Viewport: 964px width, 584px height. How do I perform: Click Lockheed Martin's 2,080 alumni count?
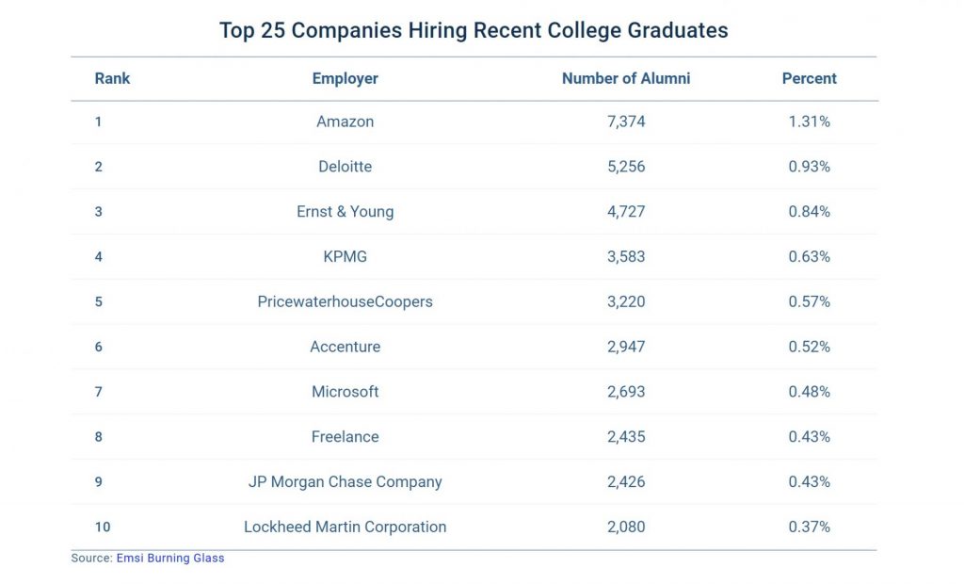[x=626, y=527]
